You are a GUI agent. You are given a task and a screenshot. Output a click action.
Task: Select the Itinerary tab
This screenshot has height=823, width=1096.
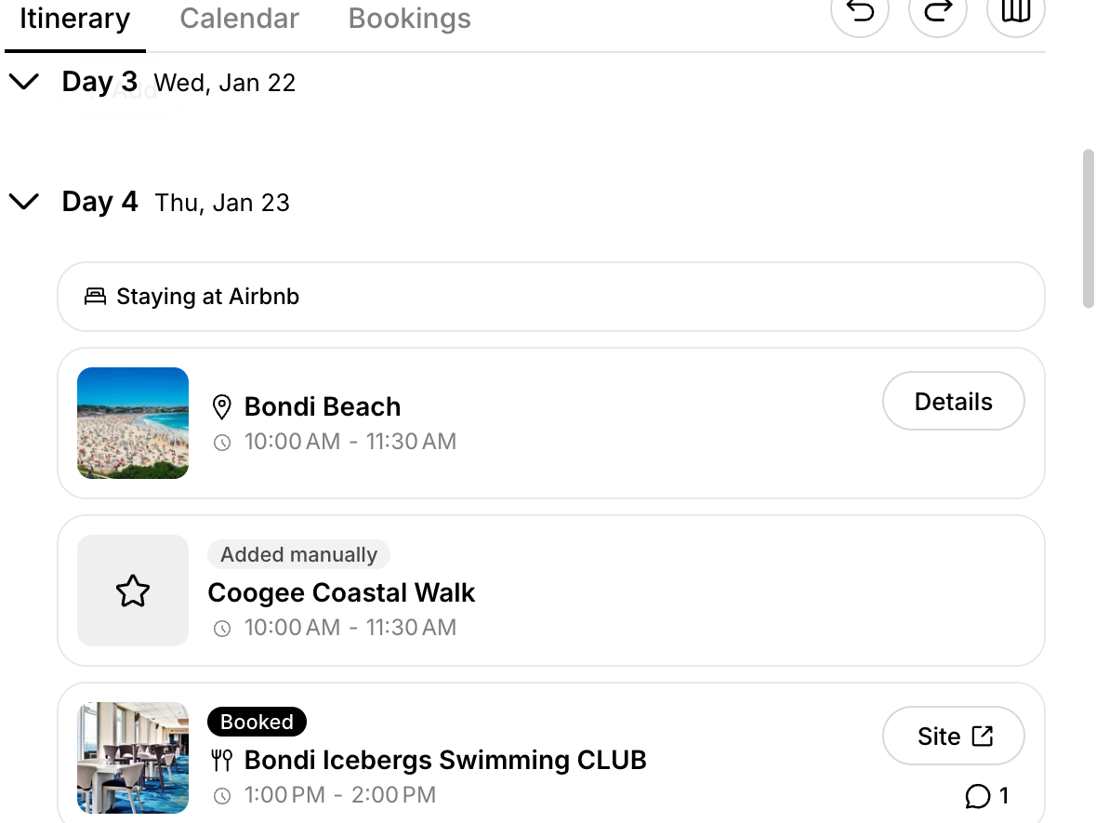pyautogui.click(x=74, y=18)
